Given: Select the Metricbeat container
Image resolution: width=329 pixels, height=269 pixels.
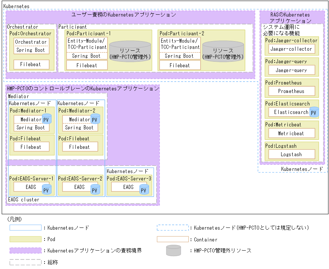Looking at the screenshot, I should 291,133.
